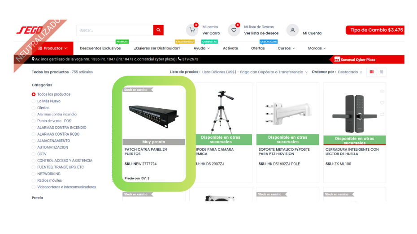
Task: Select the CCTV category radio button
Action: (34, 154)
